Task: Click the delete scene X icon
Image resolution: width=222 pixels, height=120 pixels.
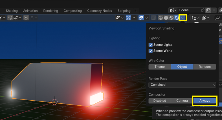Action: (x=214, y=10)
